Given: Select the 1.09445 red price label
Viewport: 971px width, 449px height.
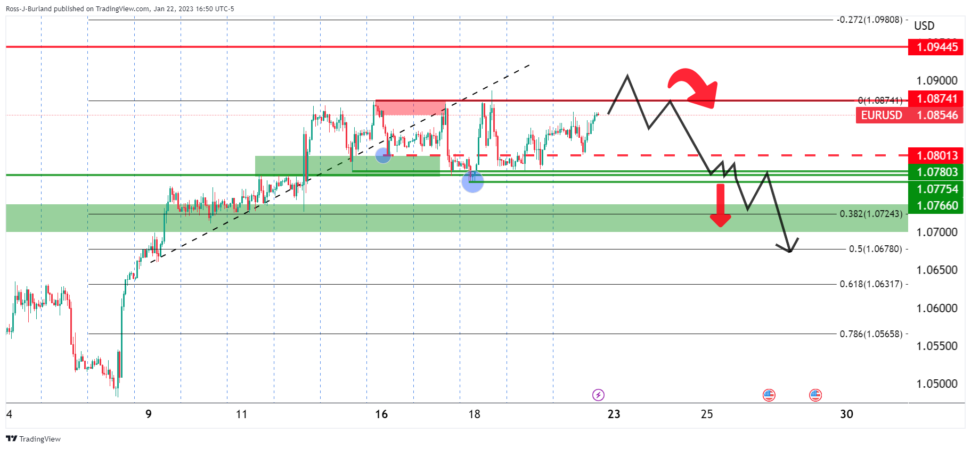Looking at the screenshot, I should pyautogui.click(x=936, y=47).
